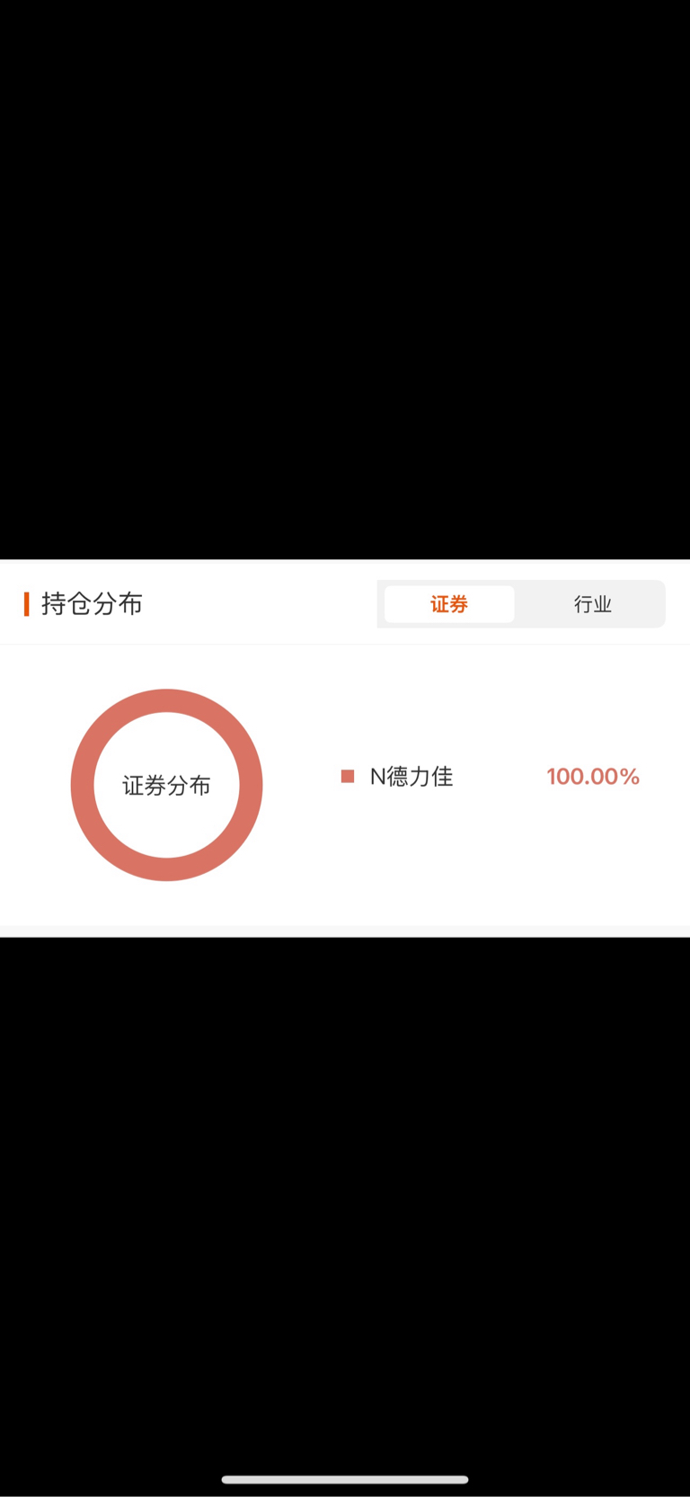Select the 证券 tab
This screenshot has height=1497, width=690.
449,604
